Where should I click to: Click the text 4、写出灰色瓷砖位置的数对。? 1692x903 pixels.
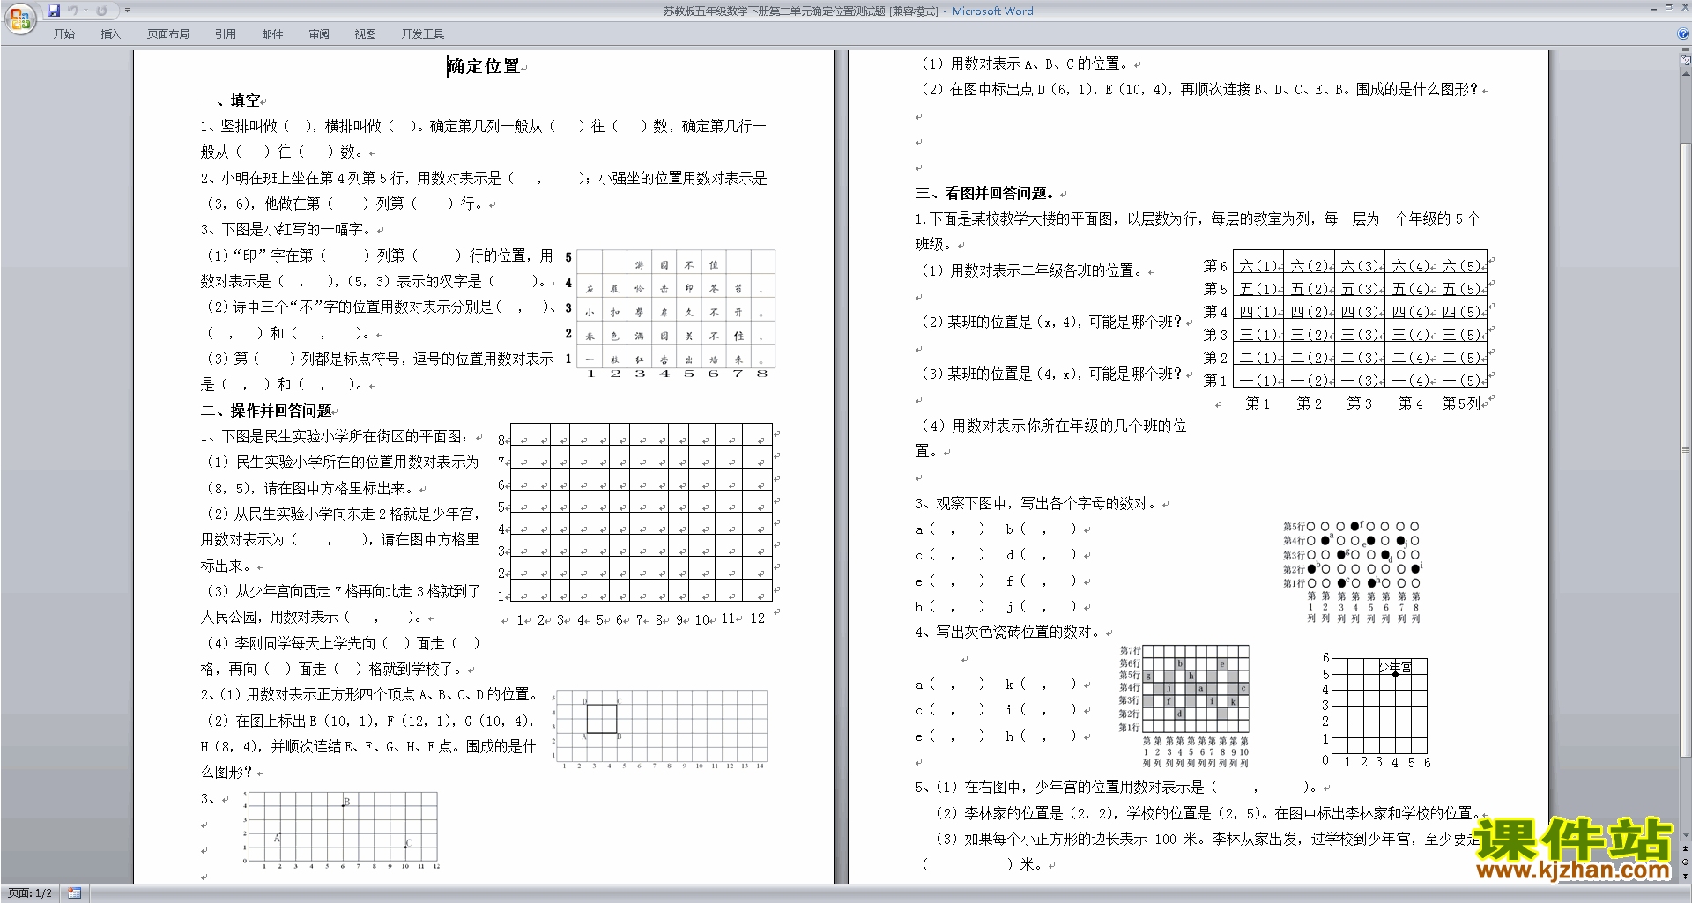(1008, 632)
